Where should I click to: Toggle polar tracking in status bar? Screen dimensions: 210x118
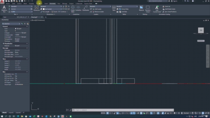click(123, 113)
